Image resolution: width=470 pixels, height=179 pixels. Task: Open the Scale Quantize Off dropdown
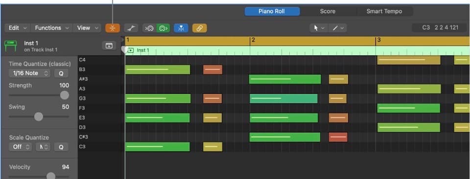click(20, 147)
